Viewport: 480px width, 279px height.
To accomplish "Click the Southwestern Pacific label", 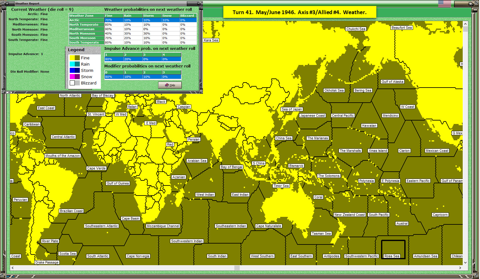I will (362, 256).
